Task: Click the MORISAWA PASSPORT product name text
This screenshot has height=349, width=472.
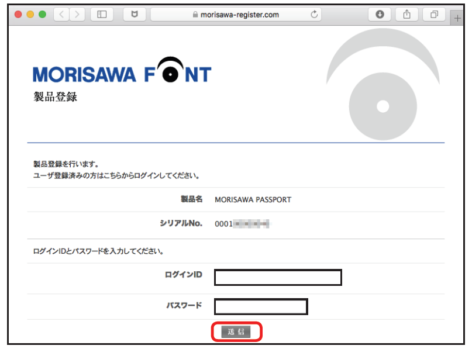Action: click(253, 199)
